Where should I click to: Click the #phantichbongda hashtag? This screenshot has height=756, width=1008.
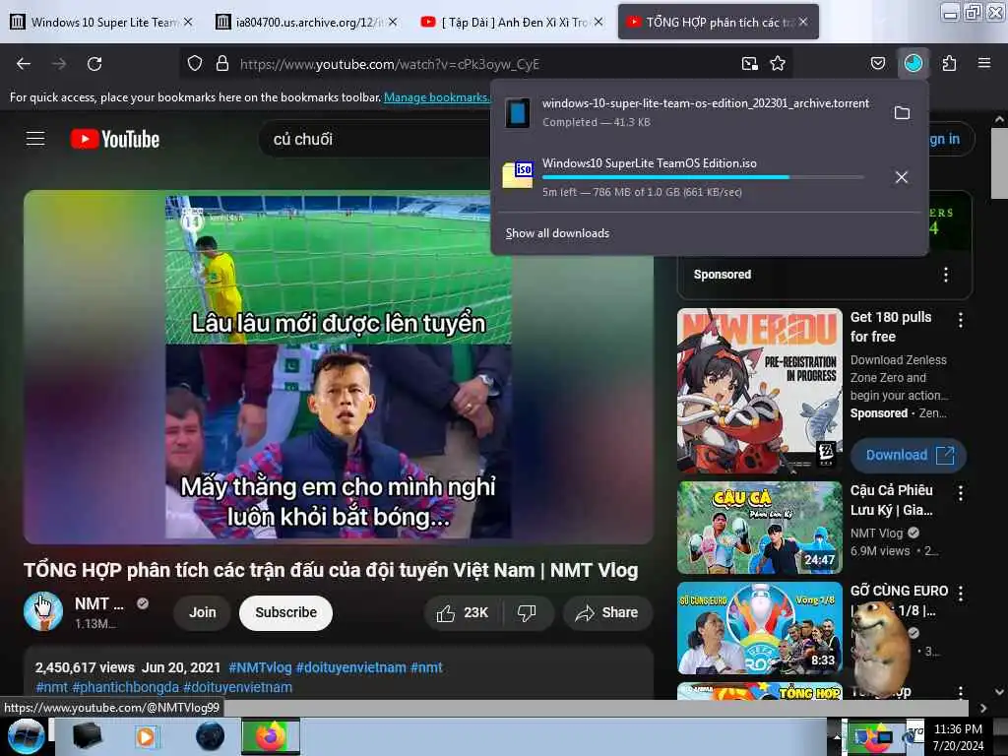click(125, 687)
